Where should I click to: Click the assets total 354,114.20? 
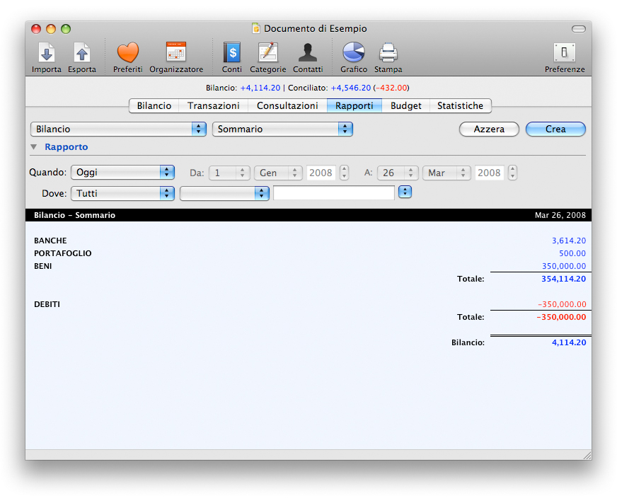(563, 279)
